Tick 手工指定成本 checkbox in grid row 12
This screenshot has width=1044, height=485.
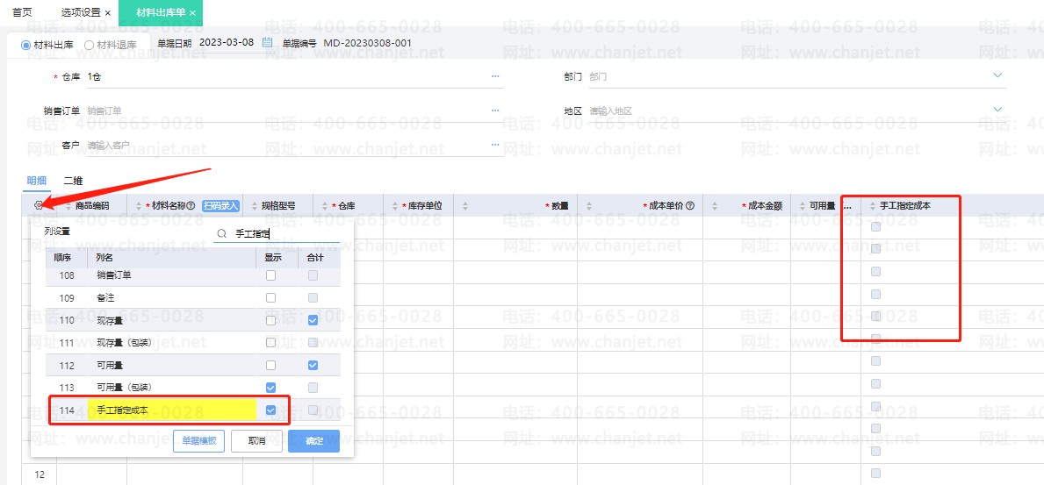[x=875, y=473]
